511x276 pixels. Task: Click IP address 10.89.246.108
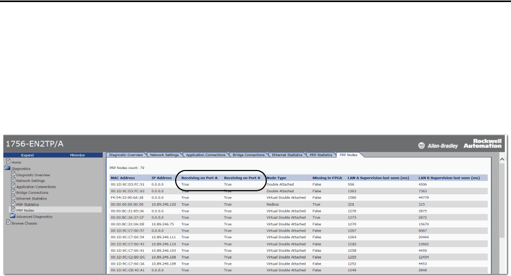(x=164, y=257)
